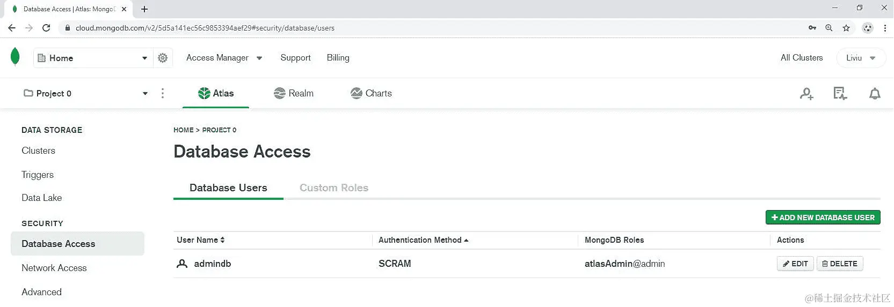Click the project options three-dot menu
Viewport: 894px width, 307px height.
click(163, 94)
